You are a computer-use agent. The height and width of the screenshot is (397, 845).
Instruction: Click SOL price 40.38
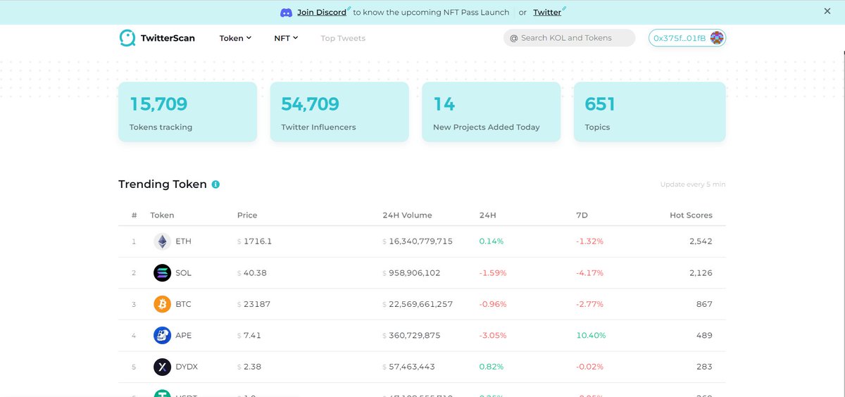pos(252,273)
